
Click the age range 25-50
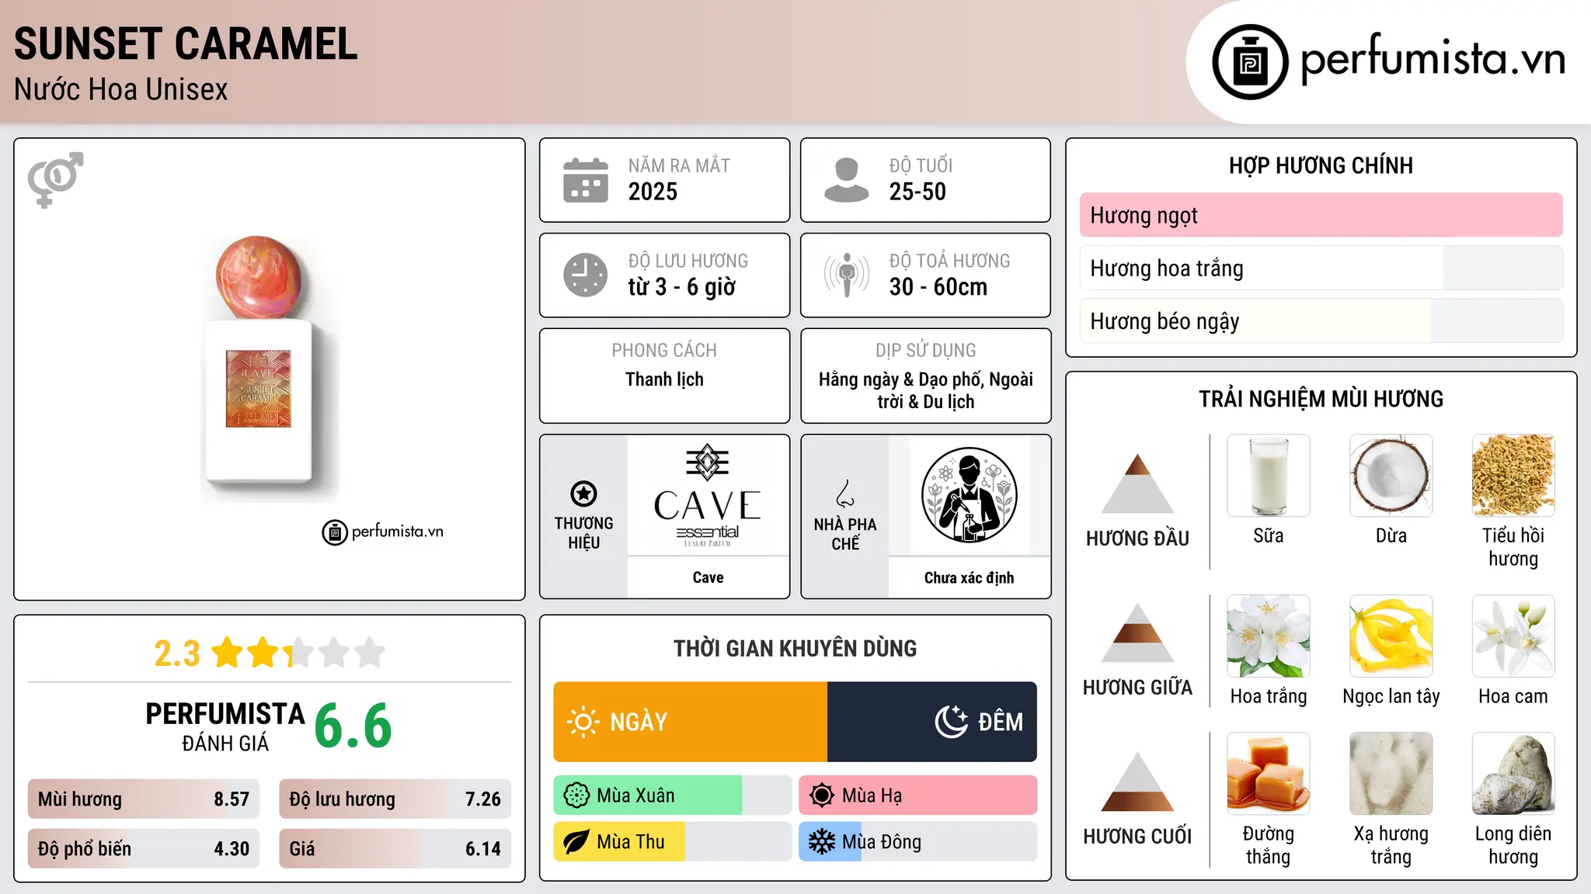917,192
